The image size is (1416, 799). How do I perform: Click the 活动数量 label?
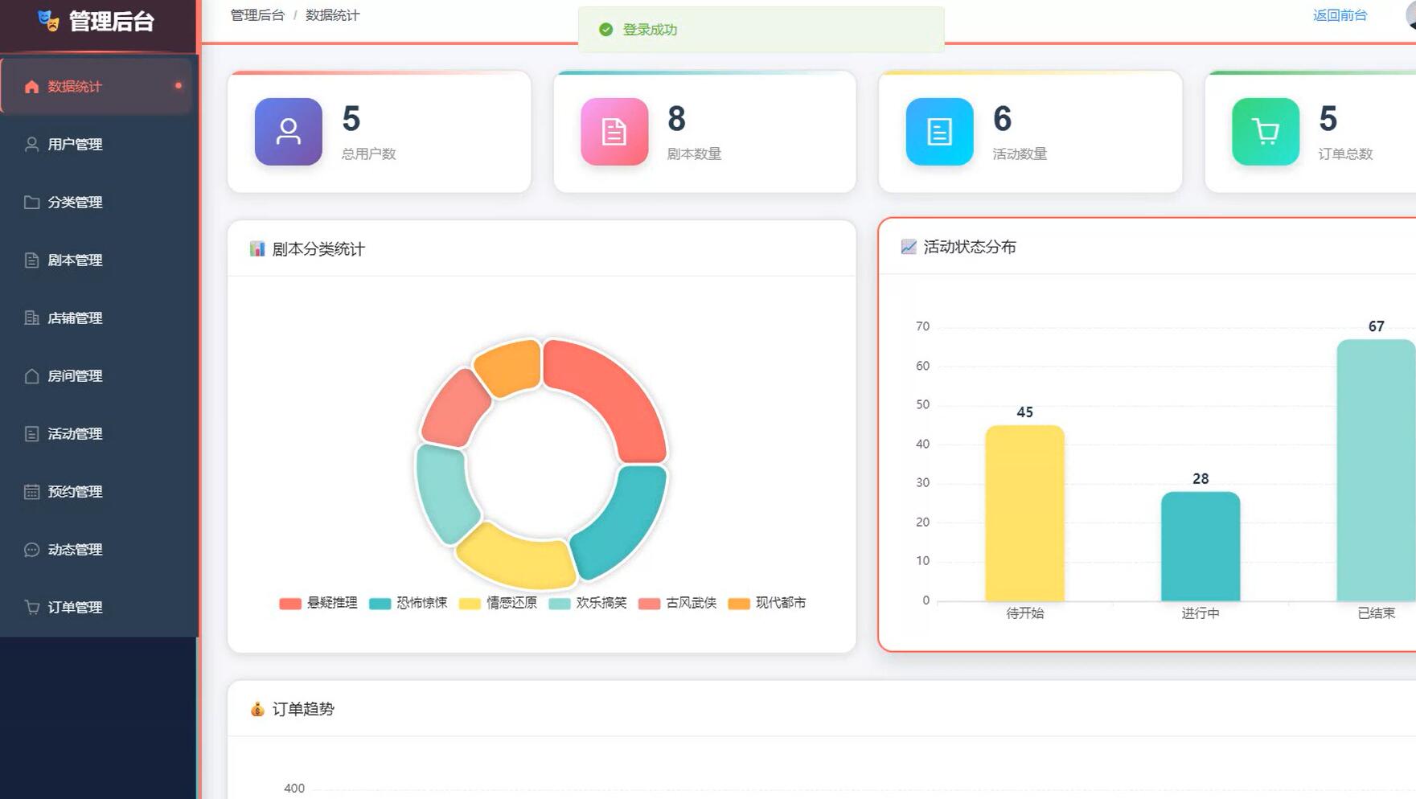point(1020,154)
